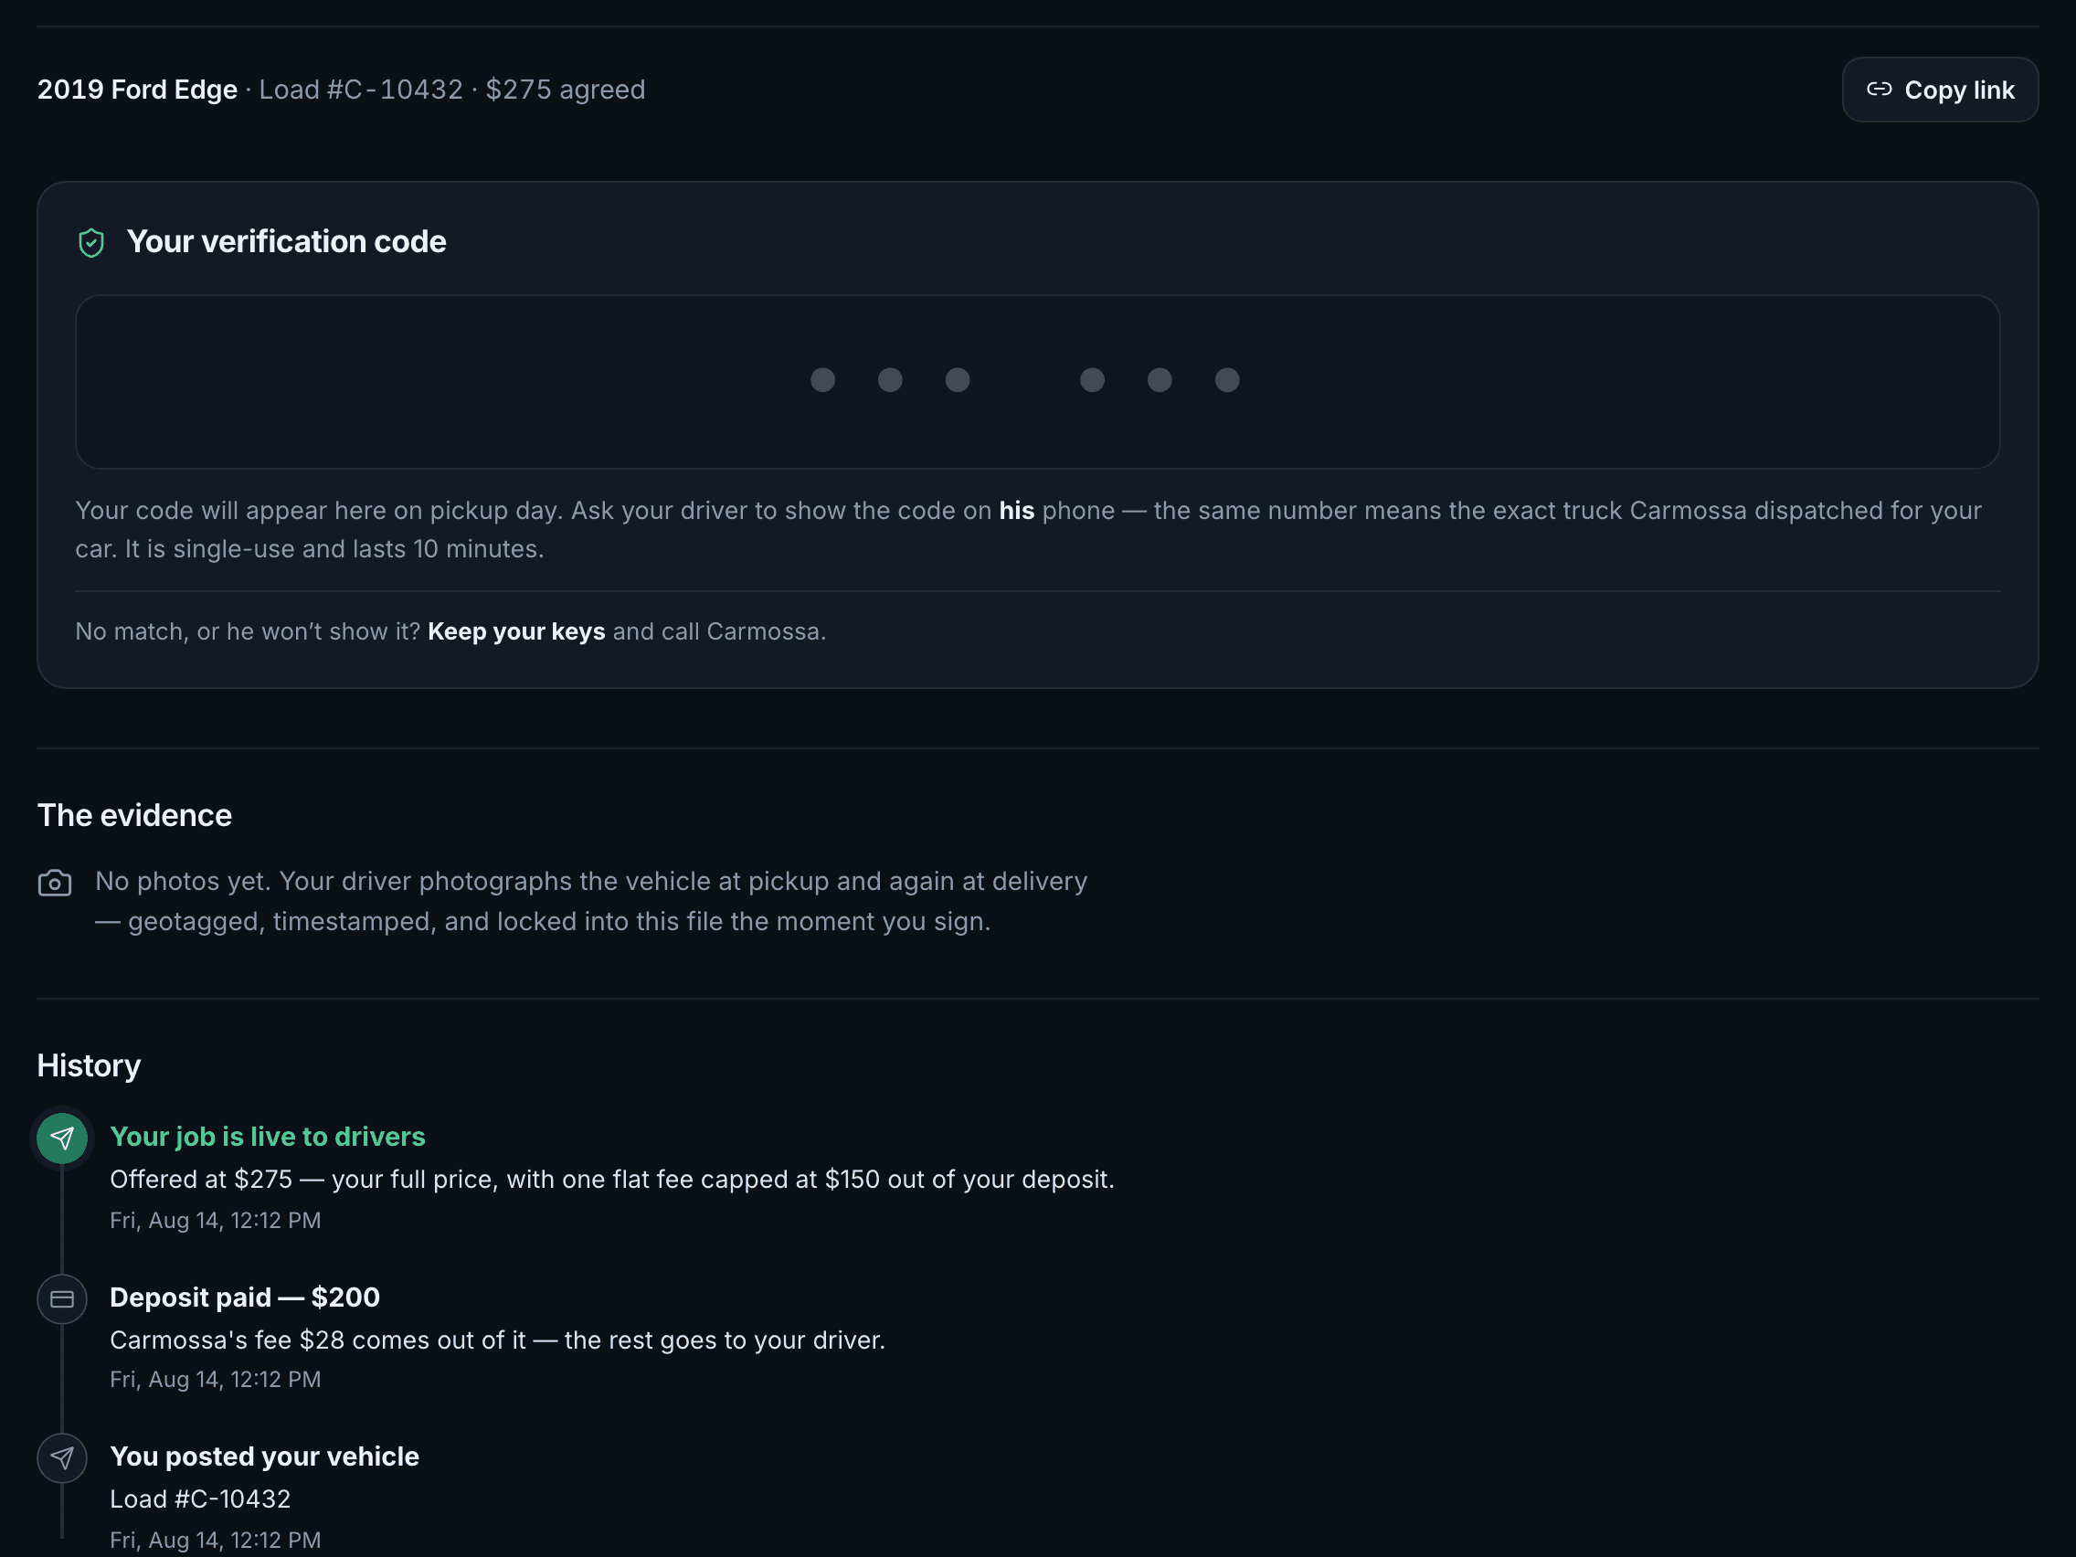This screenshot has width=2076, height=1557.
Task: Click the first dot of the verification code
Action: tap(822, 379)
